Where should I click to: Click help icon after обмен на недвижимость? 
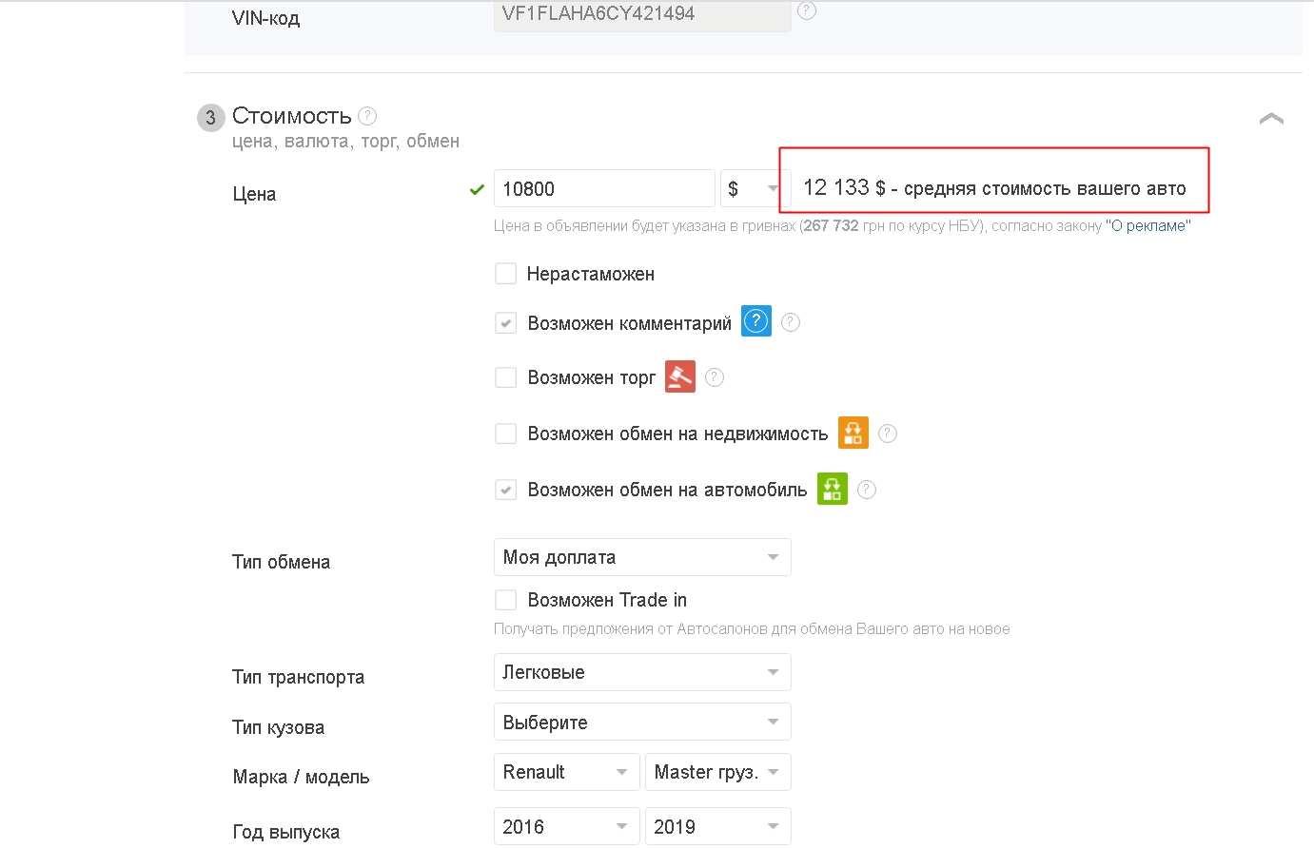[888, 434]
